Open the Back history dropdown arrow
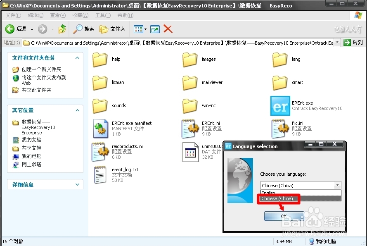This screenshot has height=246, width=367. 32,29
